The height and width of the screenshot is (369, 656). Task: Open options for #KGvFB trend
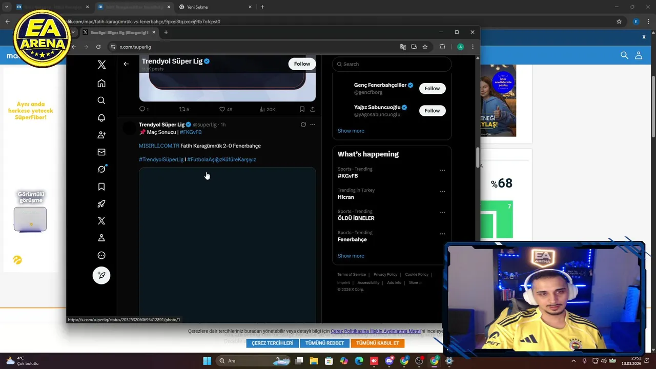point(442,170)
